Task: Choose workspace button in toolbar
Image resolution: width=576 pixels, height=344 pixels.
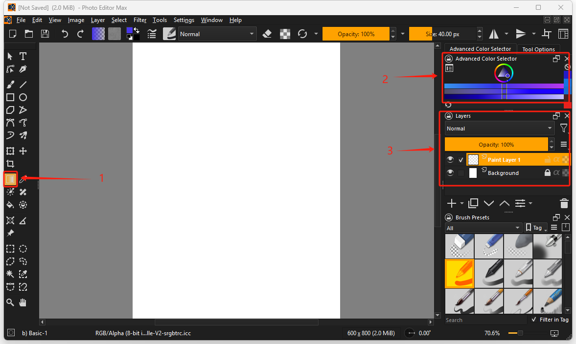Action: tap(563, 34)
